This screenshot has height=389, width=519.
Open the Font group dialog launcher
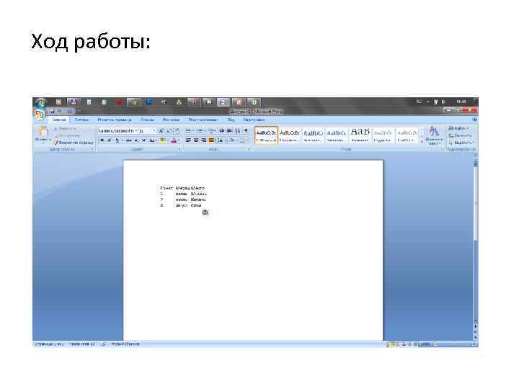(x=180, y=150)
